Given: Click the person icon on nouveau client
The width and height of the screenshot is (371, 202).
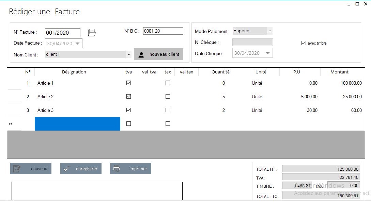Looking at the screenshot, I should click(x=141, y=54).
